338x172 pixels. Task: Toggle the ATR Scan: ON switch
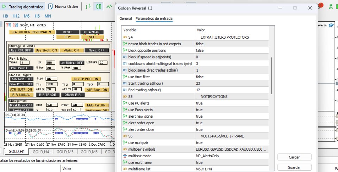tap(97, 90)
